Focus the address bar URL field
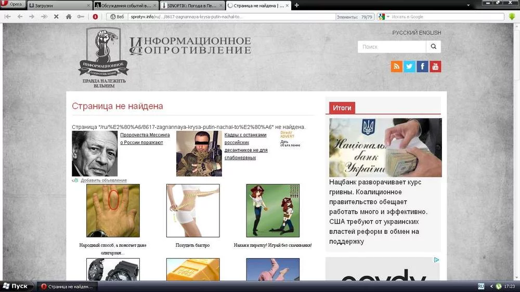 (231, 17)
